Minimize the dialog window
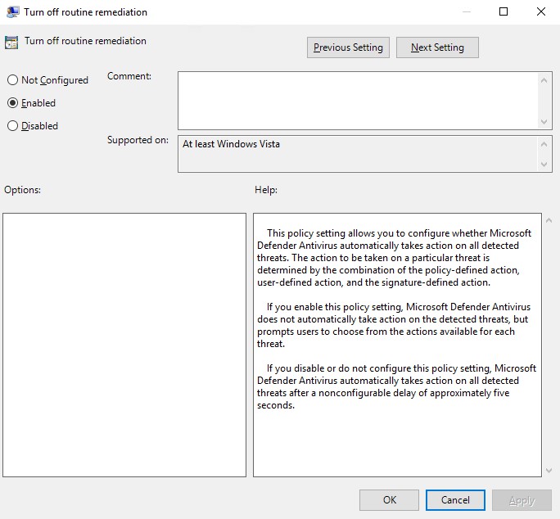The image size is (560, 519). coord(466,11)
